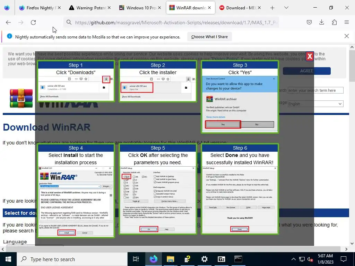Click the info icon in notification bar
The width and height of the screenshot is (355, 266).
(x=9, y=36)
